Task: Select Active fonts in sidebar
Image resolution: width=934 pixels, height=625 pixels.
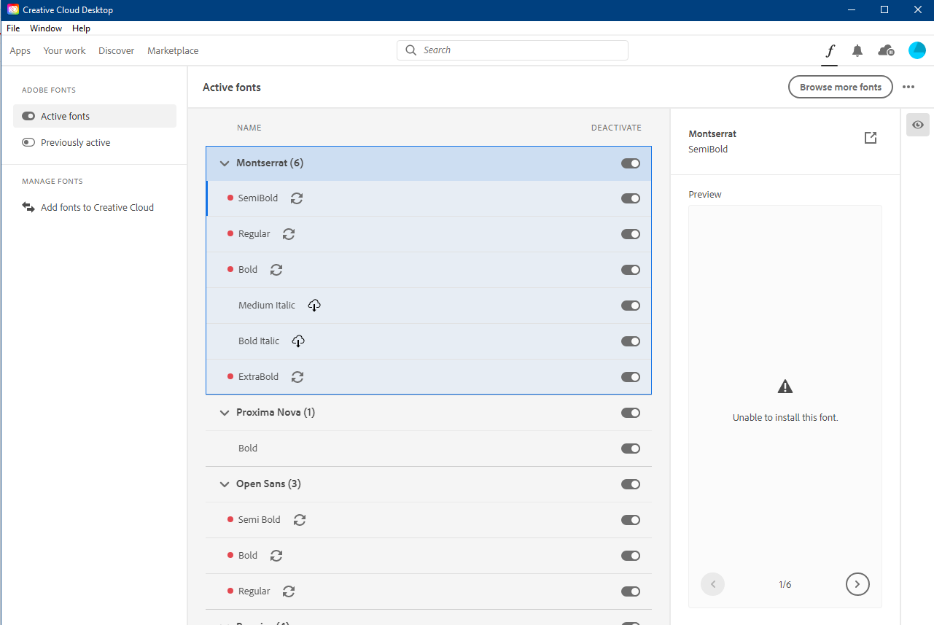Action: pyautogui.click(x=95, y=116)
